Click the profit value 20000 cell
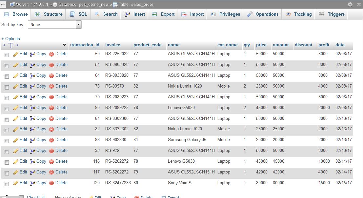Image resolution: width=363 pixels, height=198 pixels. pyautogui.click(x=324, y=107)
